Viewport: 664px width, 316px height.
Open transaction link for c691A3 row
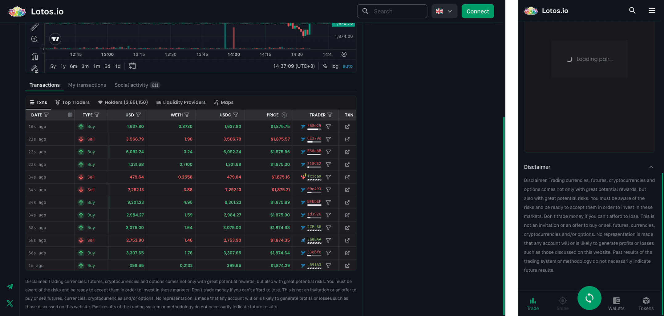pyautogui.click(x=347, y=265)
